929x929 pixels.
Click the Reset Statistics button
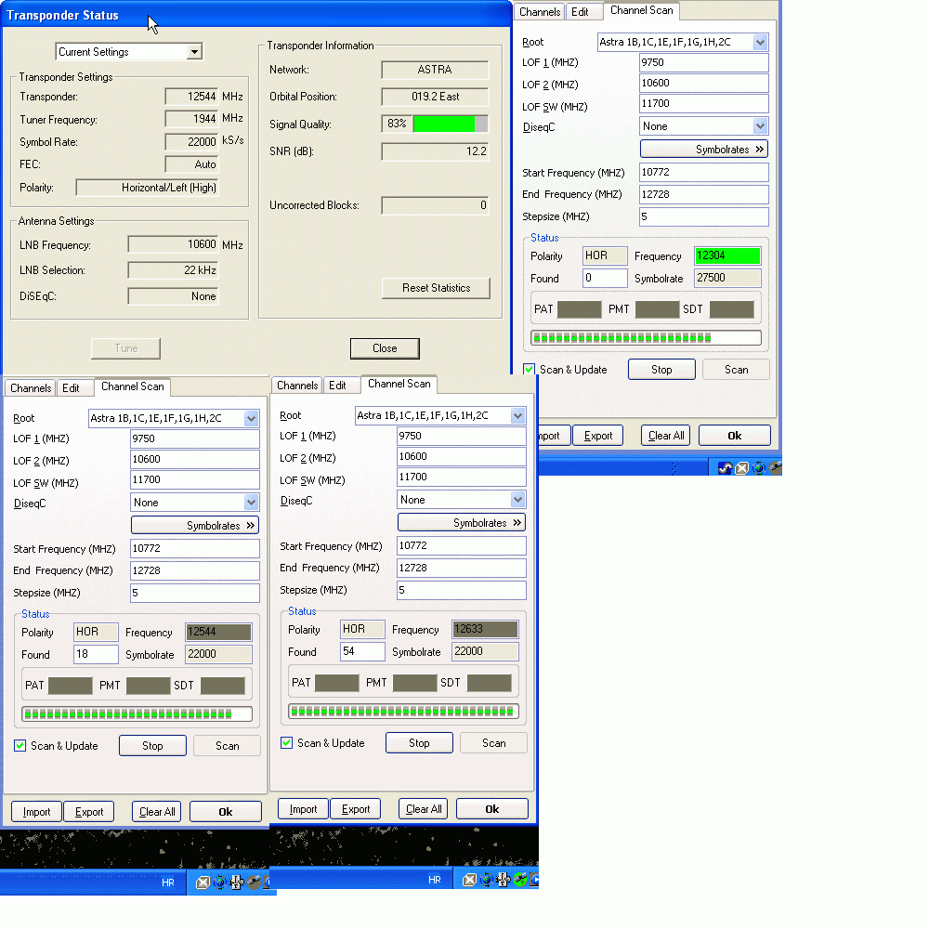click(x=436, y=288)
